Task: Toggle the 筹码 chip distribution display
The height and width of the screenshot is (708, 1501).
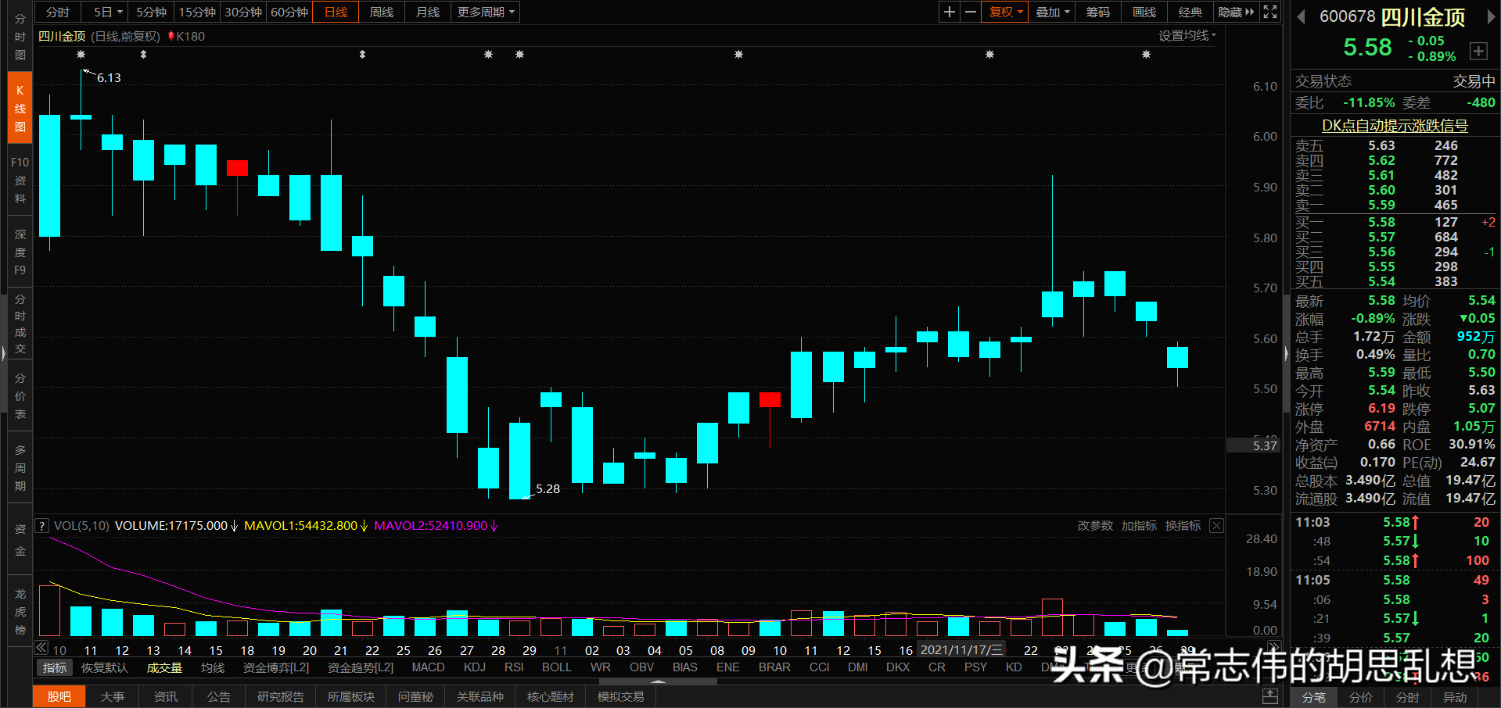Action: coord(1097,12)
